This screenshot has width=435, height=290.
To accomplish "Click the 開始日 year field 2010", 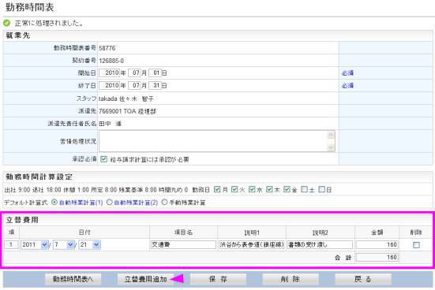I will click(109, 72).
